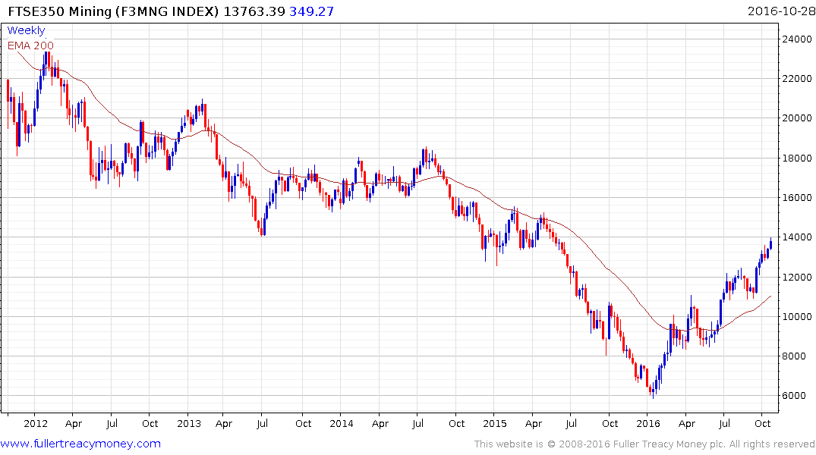The width and height of the screenshot is (816, 455).
Task: Select the Fuller Treacy Money copyright notice
Action: pos(644,444)
